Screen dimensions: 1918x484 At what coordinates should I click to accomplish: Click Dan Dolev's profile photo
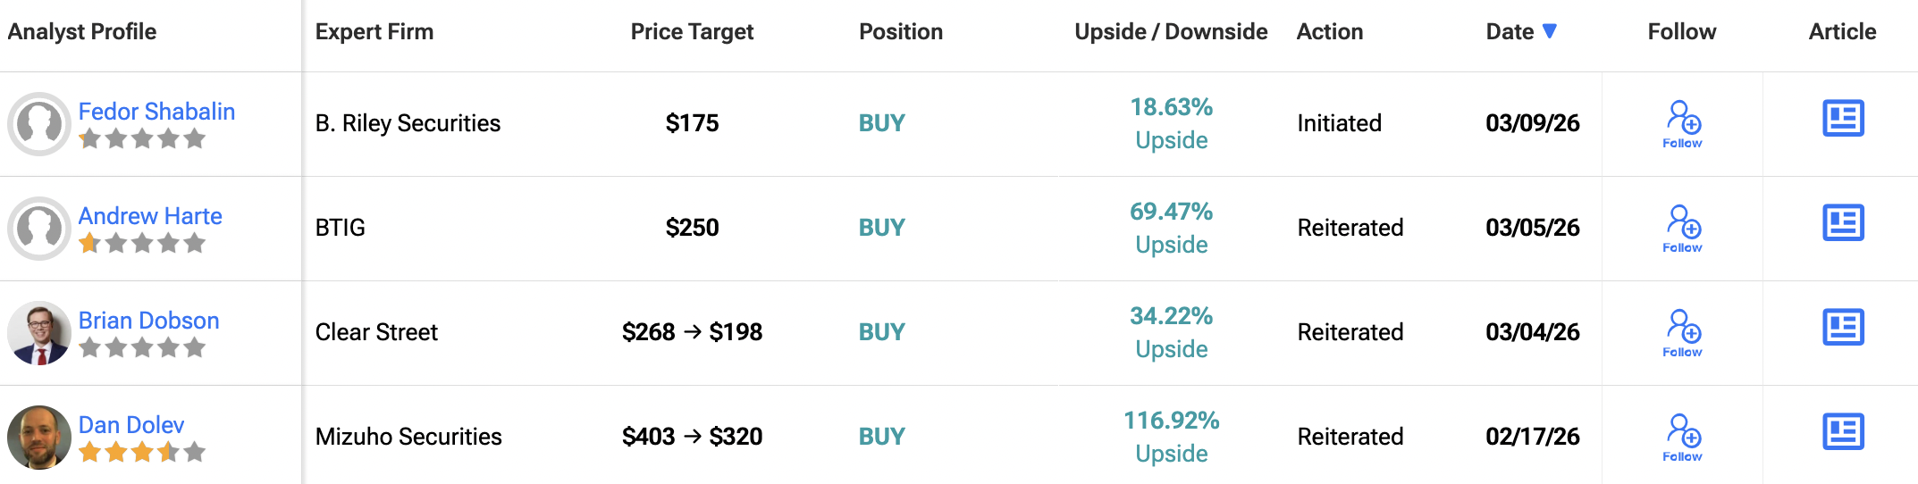[x=39, y=438]
